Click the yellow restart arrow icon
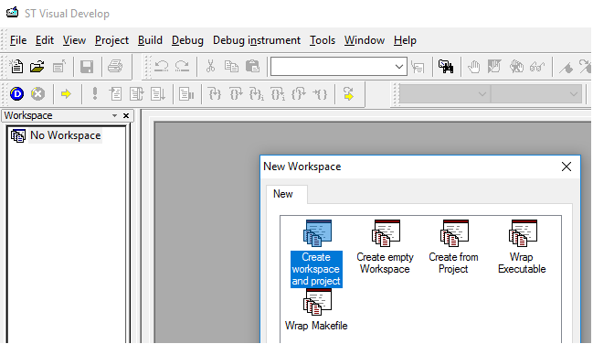The height and width of the screenshot is (344, 593). pyautogui.click(x=348, y=94)
